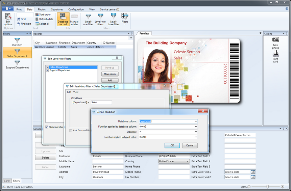Click Move down in Level-two Filters
291x191 pixels.
pos(110,74)
